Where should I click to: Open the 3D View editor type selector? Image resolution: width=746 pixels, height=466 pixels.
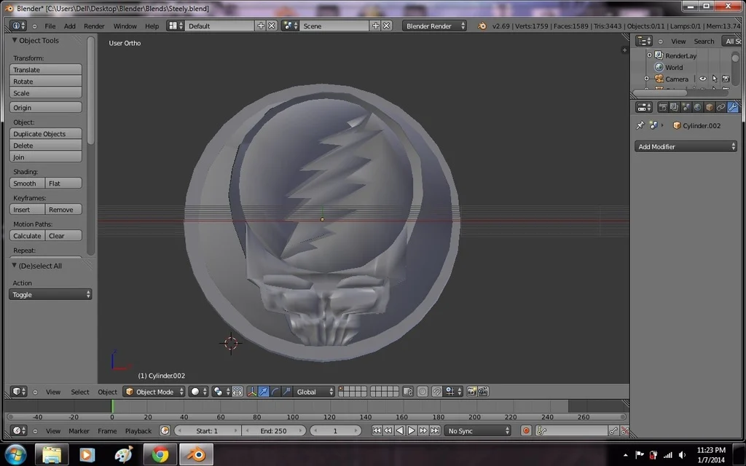point(19,391)
